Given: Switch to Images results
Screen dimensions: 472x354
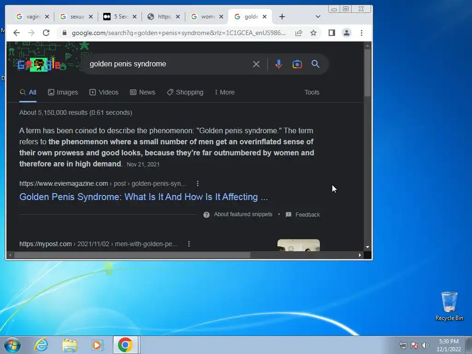Looking at the screenshot, I should pyautogui.click(x=63, y=92).
